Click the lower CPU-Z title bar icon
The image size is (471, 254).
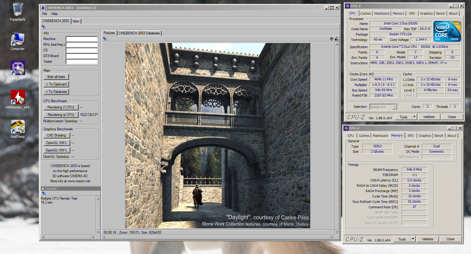point(346,128)
